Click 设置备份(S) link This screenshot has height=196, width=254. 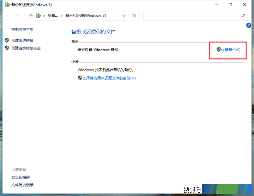tap(231, 50)
